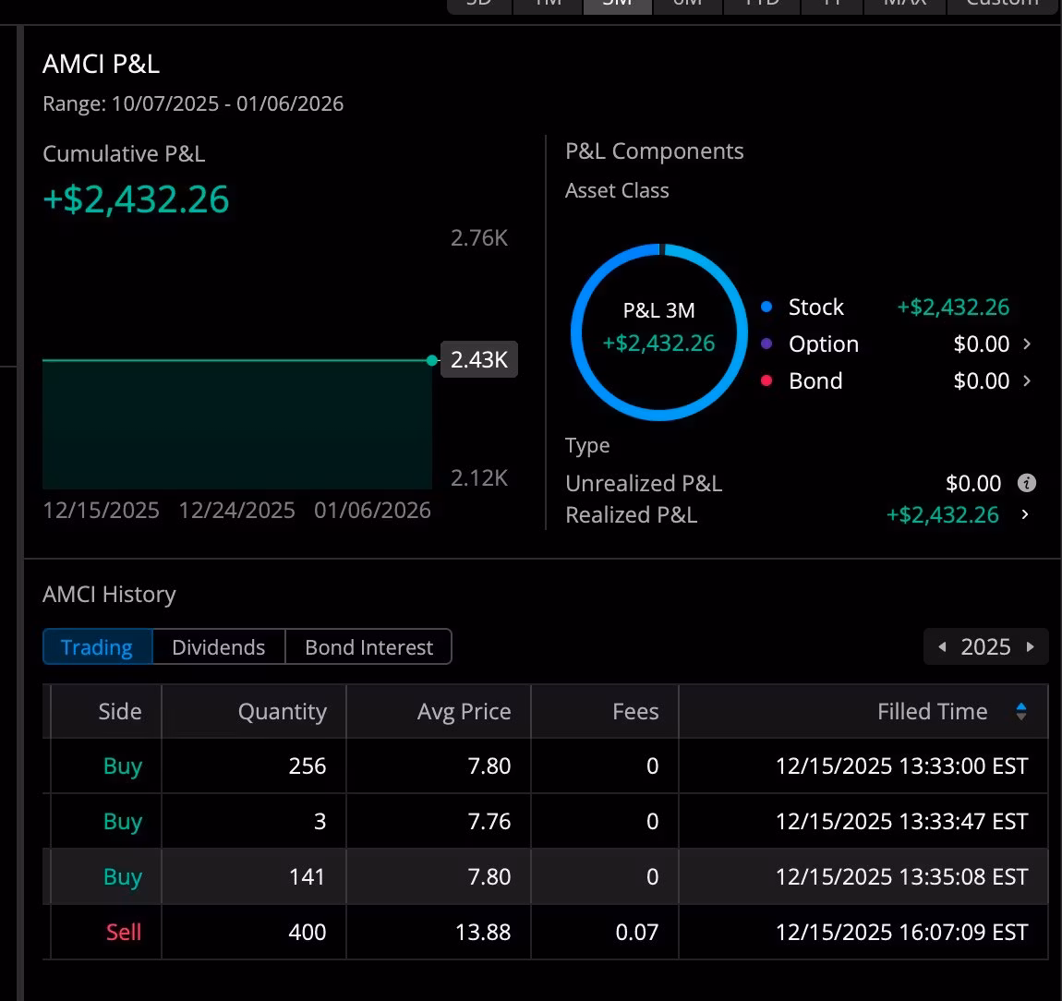Switch to the Bond Interest tab
The image size is (1062, 1001).
(x=368, y=647)
